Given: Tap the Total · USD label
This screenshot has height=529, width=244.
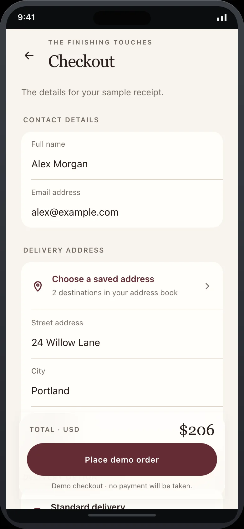Looking at the screenshot, I should click(54, 429).
